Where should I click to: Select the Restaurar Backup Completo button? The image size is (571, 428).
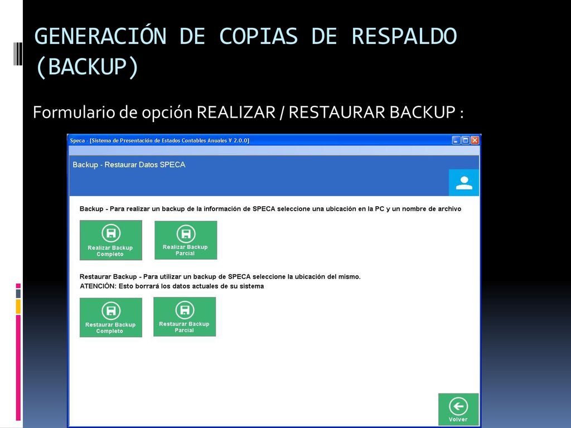111,317
